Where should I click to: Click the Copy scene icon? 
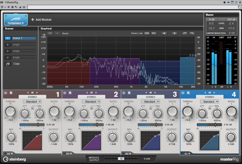tap(8, 64)
